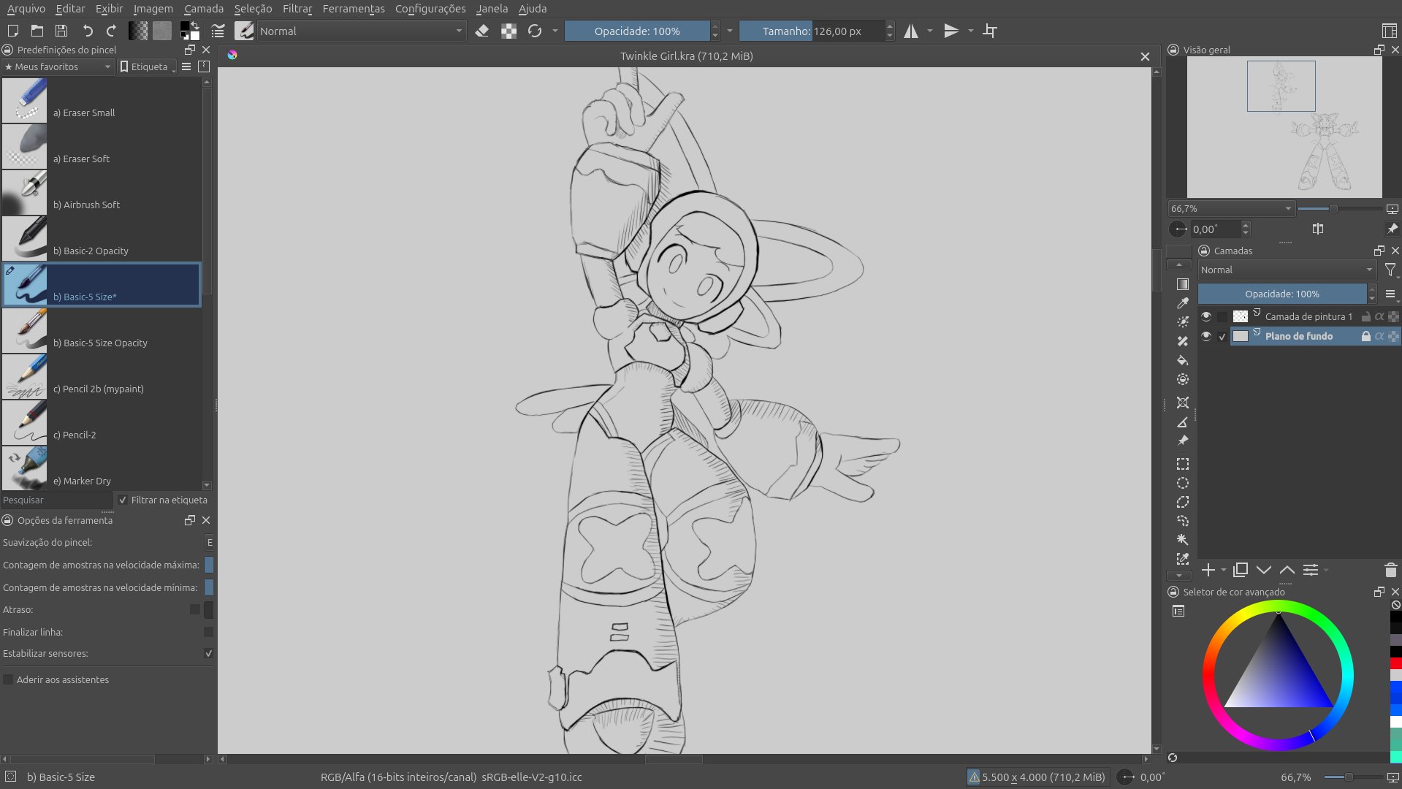Activate the Measure tool
The height and width of the screenshot is (789, 1402).
pyautogui.click(x=1183, y=422)
